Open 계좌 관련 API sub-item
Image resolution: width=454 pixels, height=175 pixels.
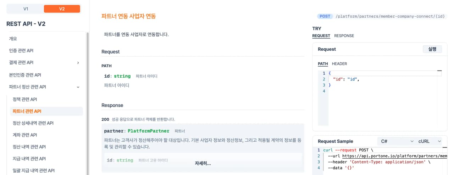pyautogui.click(x=25, y=135)
